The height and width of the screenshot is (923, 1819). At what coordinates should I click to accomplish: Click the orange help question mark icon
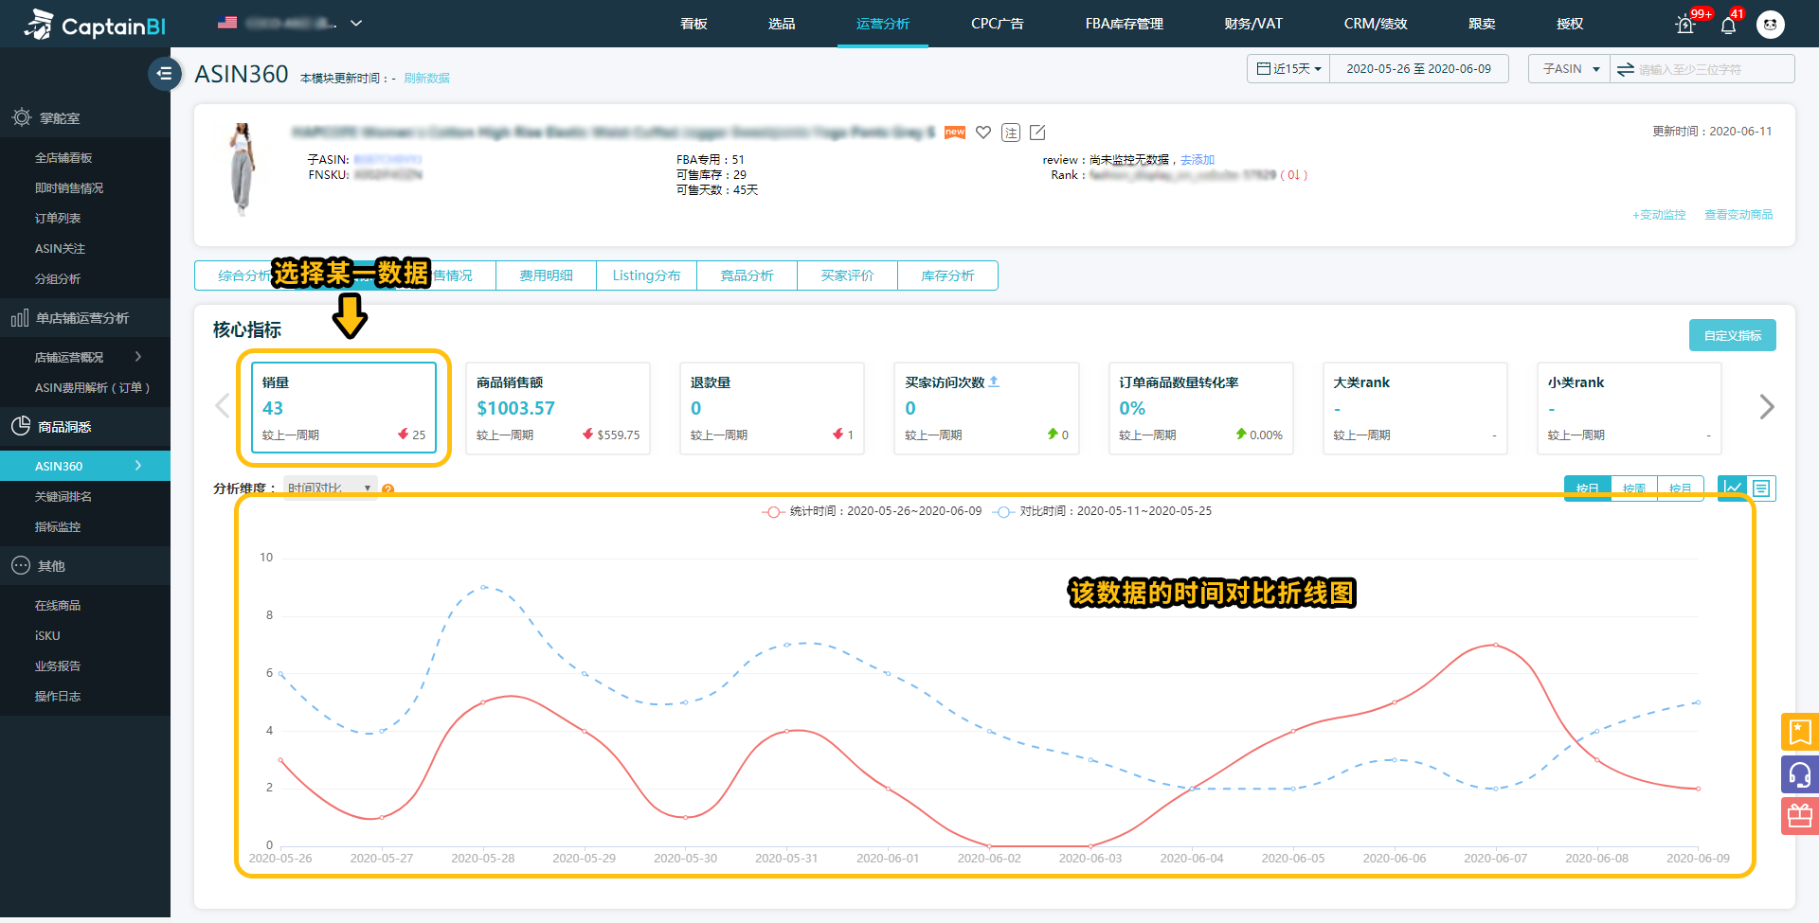click(x=387, y=489)
